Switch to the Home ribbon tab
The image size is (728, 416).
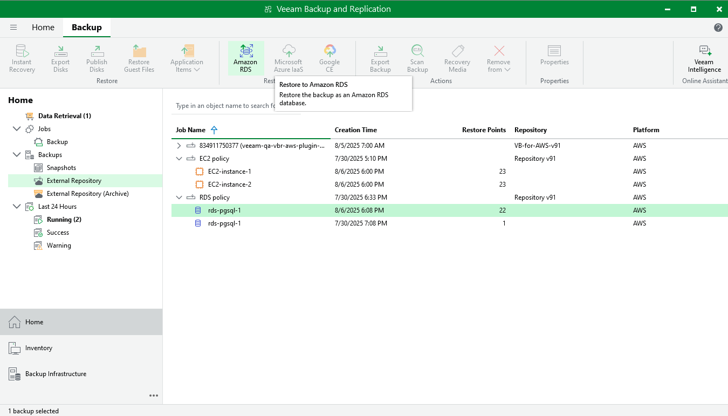[43, 28]
